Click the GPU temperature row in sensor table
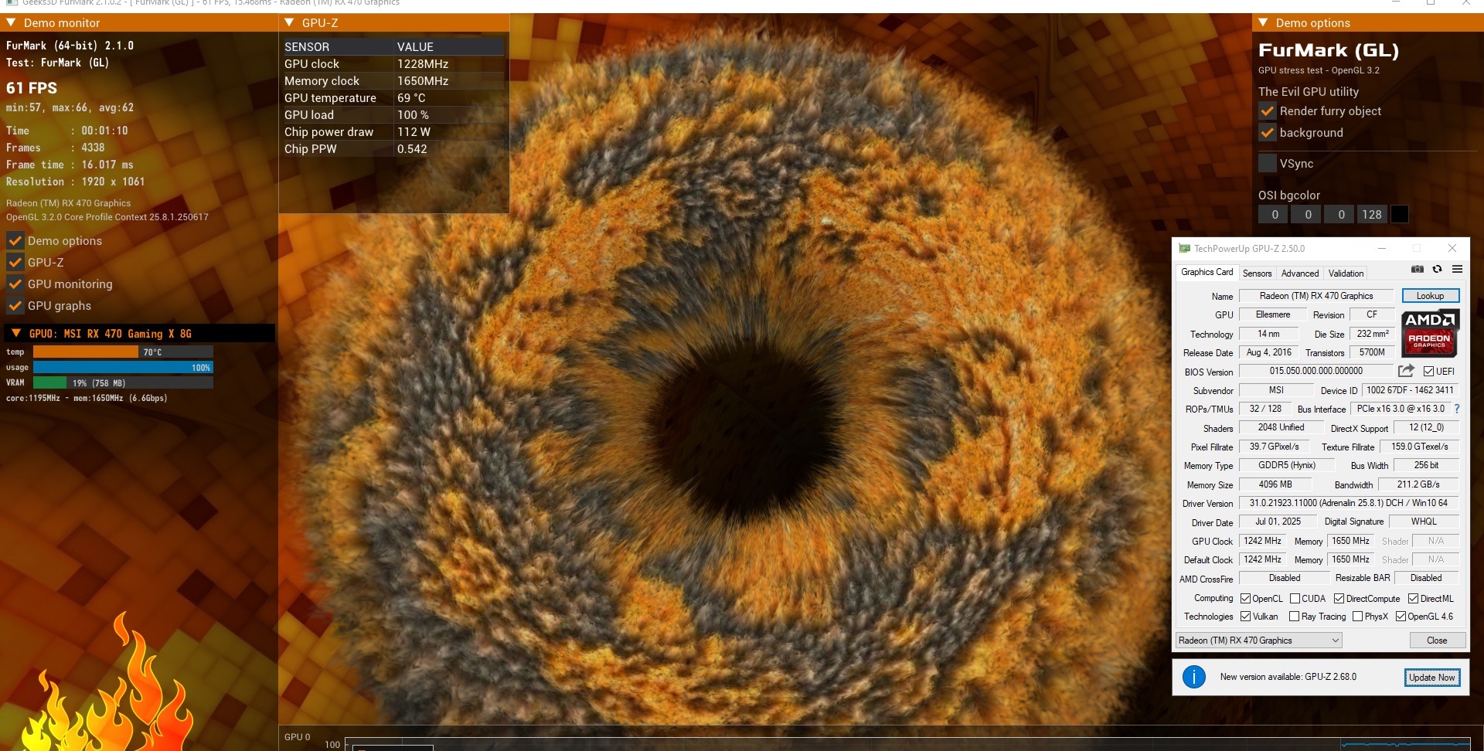This screenshot has height=751, width=1484. (394, 98)
